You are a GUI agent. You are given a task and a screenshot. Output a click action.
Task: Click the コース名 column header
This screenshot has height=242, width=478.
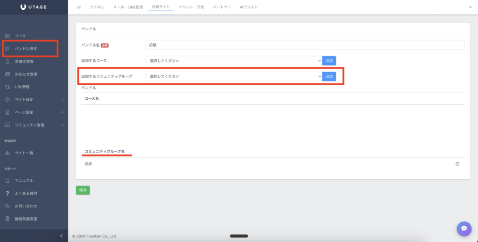pyautogui.click(x=91, y=99)
